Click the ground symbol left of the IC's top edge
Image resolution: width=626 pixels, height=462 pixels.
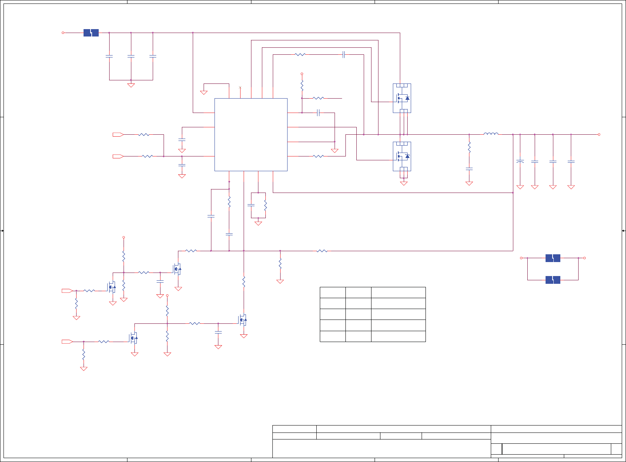tap(204, 92)
